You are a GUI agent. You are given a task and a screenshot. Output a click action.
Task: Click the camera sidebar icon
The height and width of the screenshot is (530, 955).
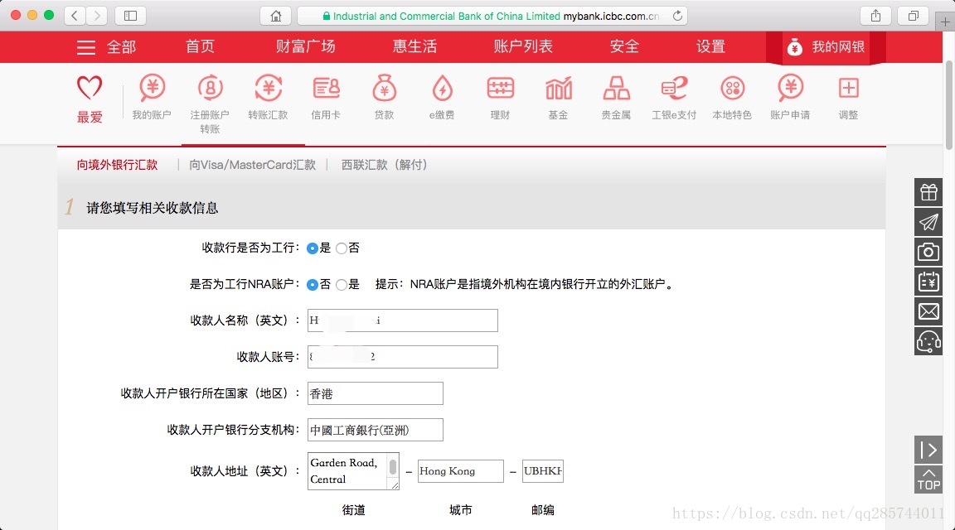click(928, 252)
